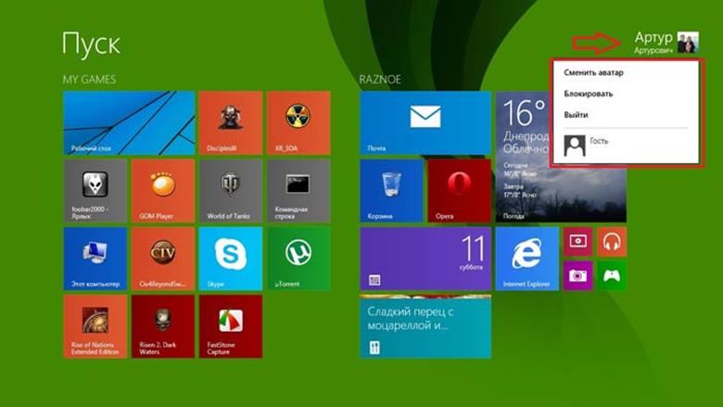Image resolution: width=723 pixels, height=407 pixels.
Task: Click the RAZNOE group heading
Action: click(380, 80)
